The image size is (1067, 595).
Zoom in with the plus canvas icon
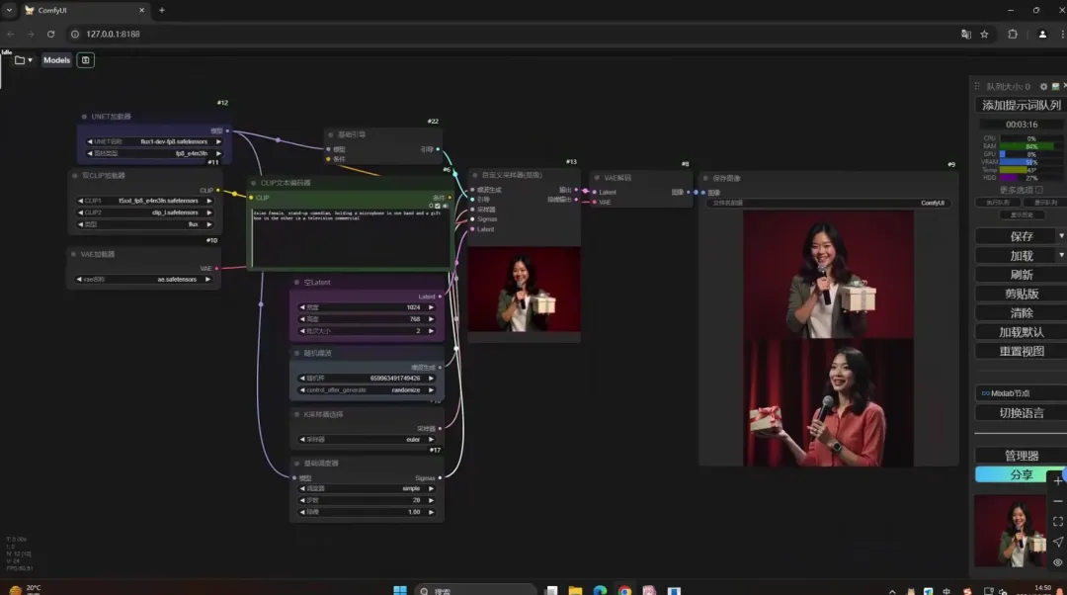tap(1057, 480)
